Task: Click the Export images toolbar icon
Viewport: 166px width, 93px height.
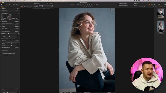Action: (4, 5)
